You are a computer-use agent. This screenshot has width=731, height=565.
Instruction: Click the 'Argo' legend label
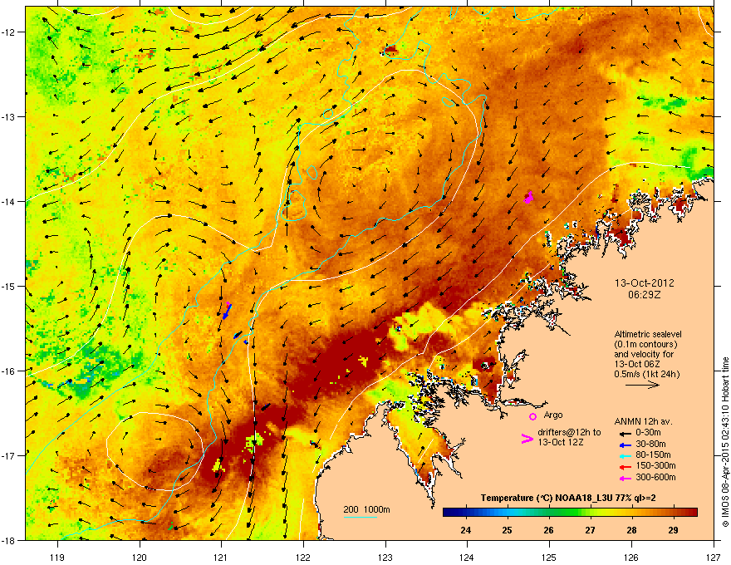pyautogui.click(x=553, y=415)
